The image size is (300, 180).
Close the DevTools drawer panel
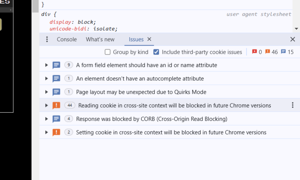pyautogui.click(x=293, y=39)
